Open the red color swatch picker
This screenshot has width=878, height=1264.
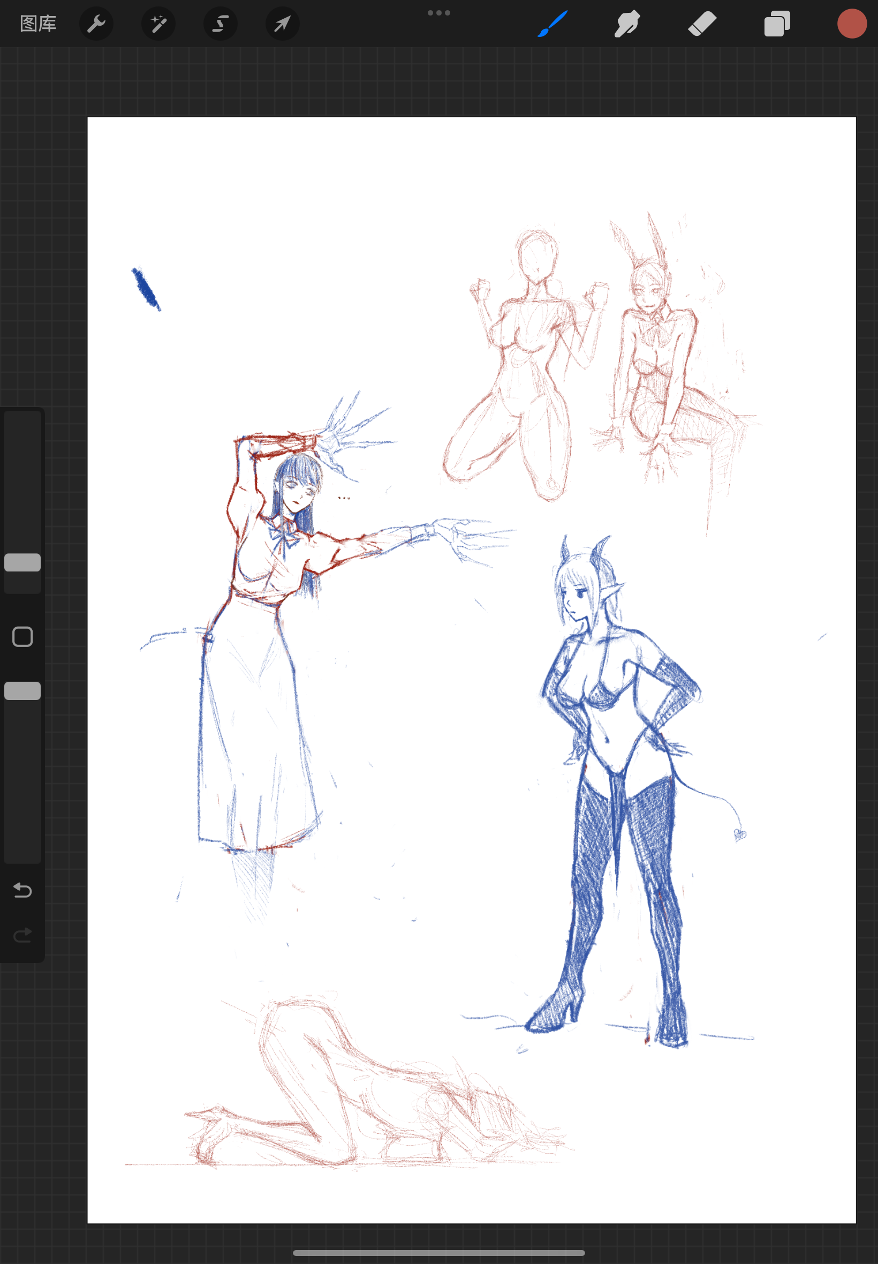click(852, 24)
